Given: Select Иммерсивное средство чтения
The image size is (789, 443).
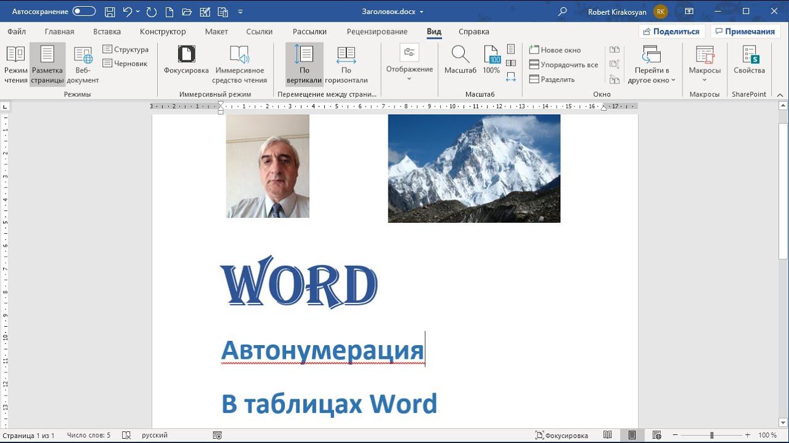Looking at the screenshot, I should [239, 65].
